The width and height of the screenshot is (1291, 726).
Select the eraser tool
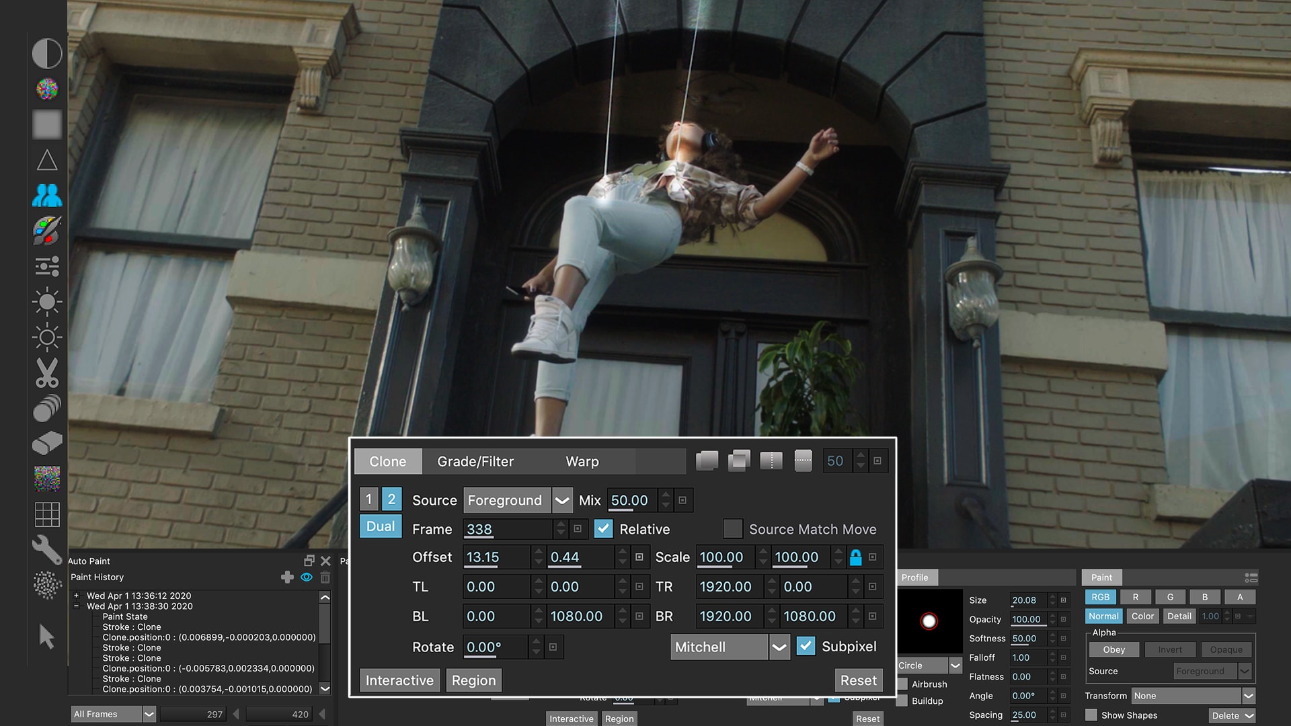point(47,443)
